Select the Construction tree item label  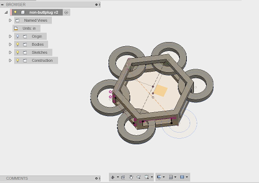(x=42, y=60)
